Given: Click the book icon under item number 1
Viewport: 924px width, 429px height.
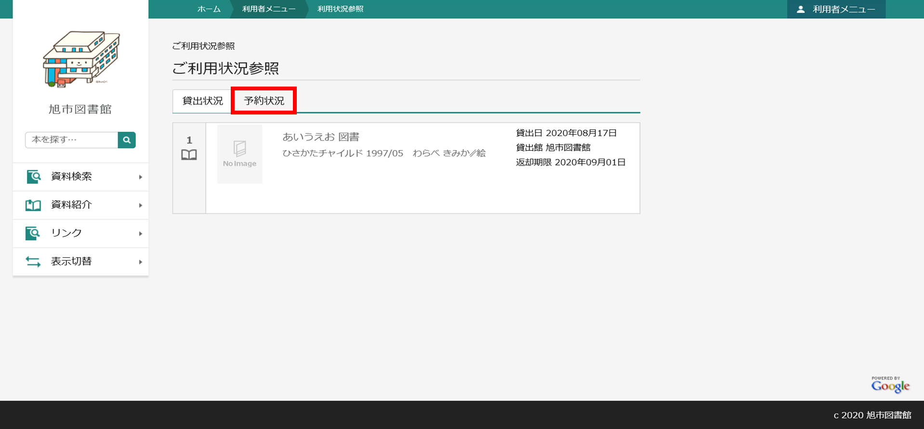Looking at the screenshot, I should coord(189,155).
